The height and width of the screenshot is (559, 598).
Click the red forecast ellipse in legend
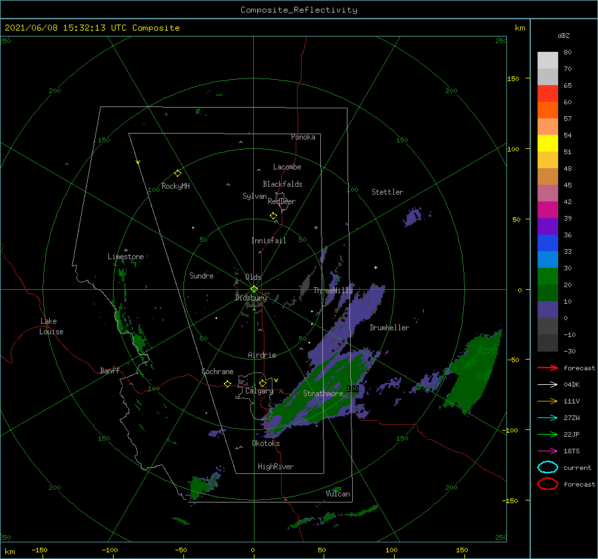point(548,484)
